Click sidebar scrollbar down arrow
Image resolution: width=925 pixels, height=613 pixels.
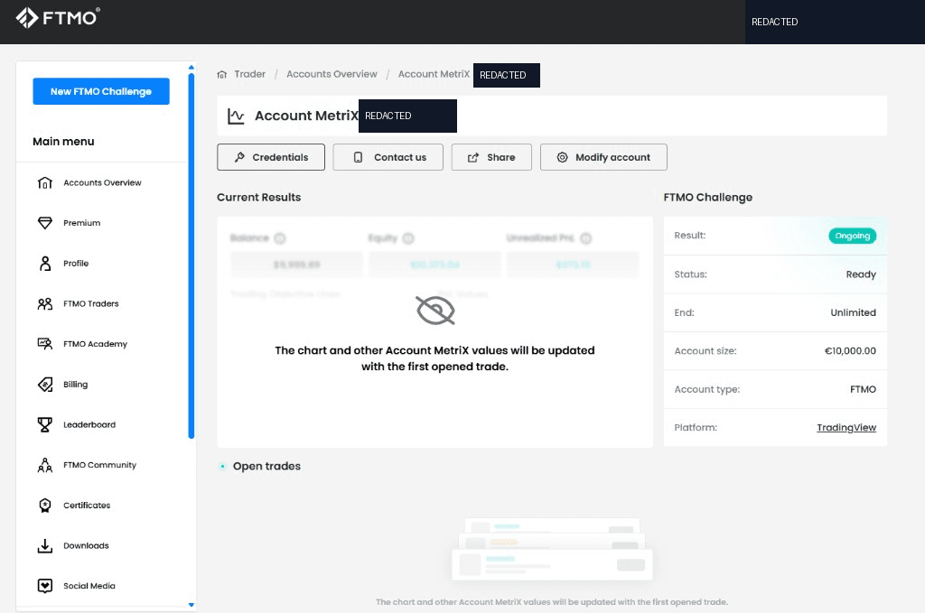pos(192,605)
